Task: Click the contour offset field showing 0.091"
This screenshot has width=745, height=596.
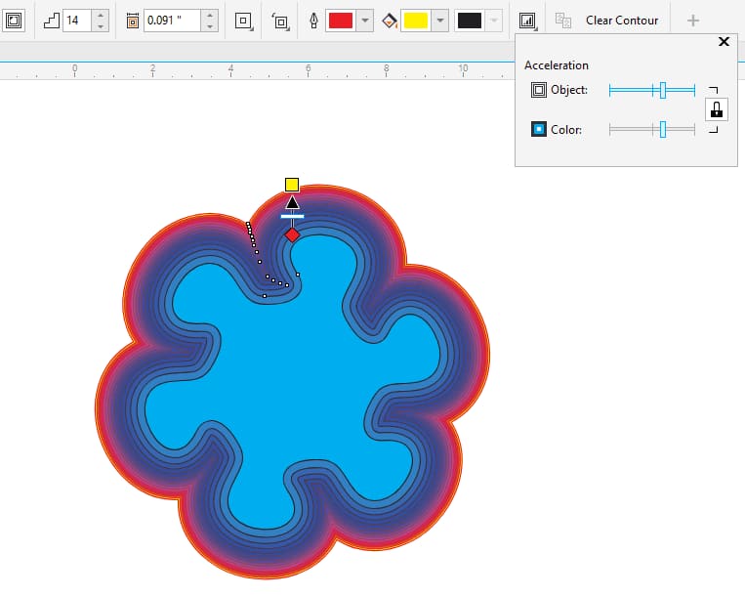Action: click(172, 21)
